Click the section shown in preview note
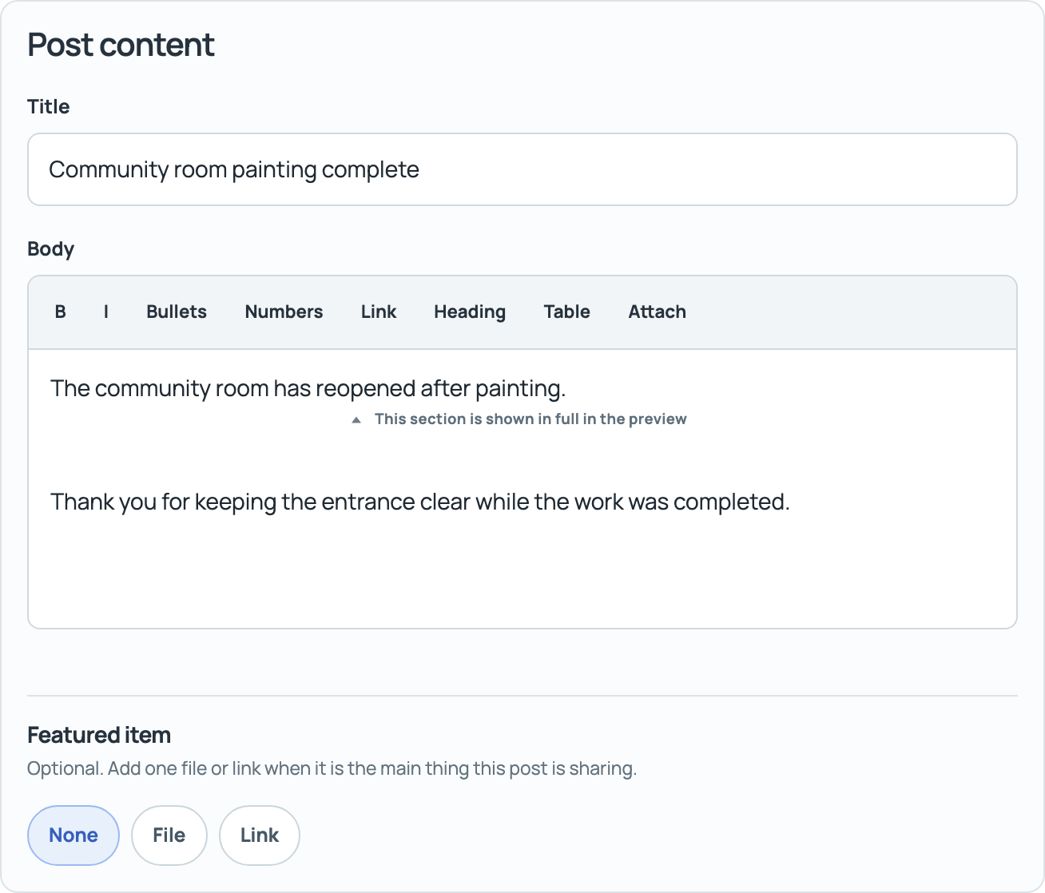 click(x=530, y=419)
